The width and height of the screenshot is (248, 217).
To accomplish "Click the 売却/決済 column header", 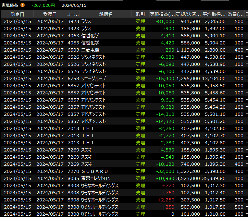I will click(x=188, y=14).
